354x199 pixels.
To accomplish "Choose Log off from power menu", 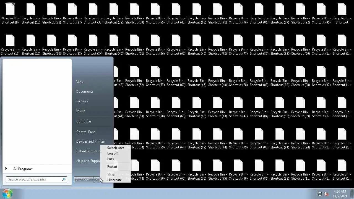I will (113, 153).
